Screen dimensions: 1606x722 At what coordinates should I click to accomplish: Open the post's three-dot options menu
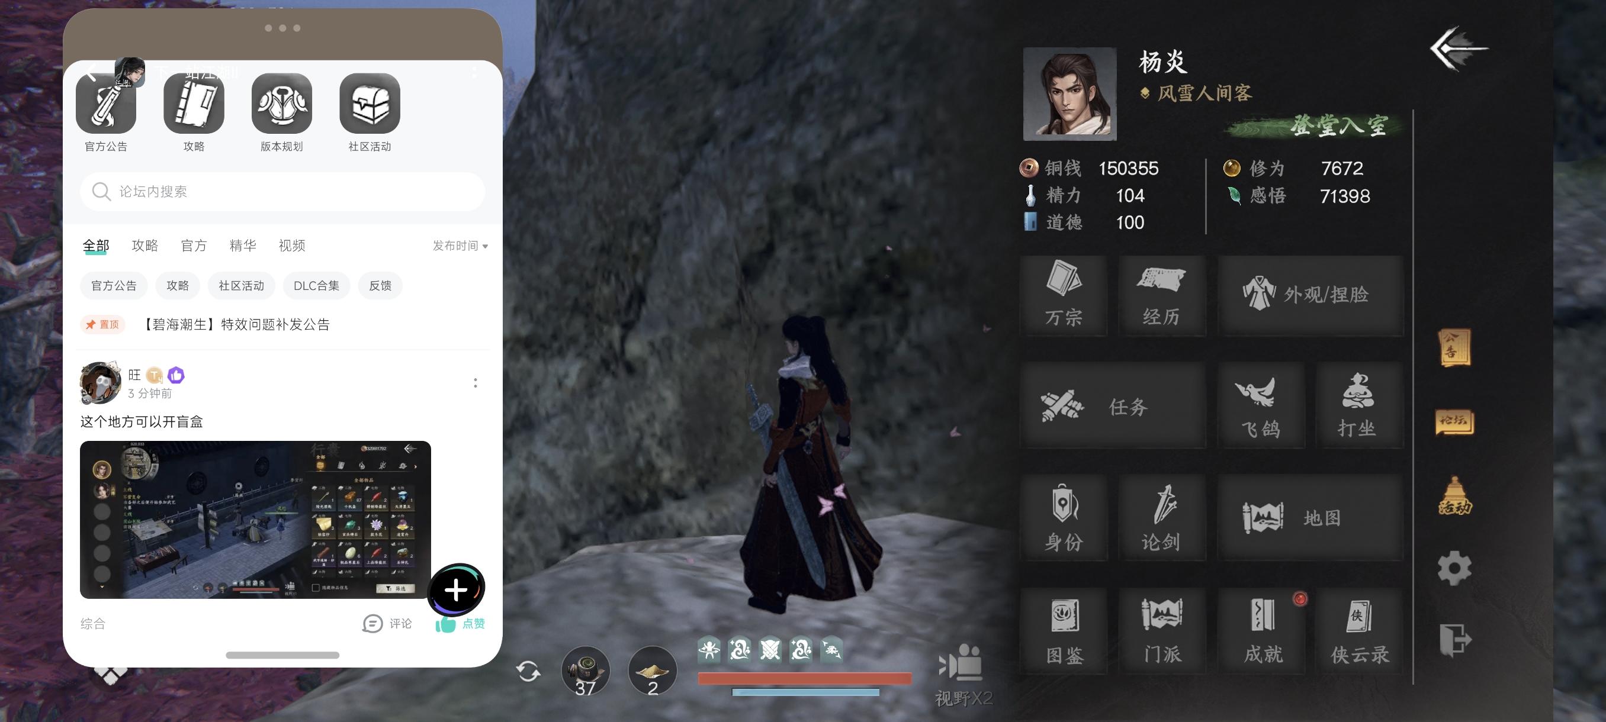click(x=475, y=382)
